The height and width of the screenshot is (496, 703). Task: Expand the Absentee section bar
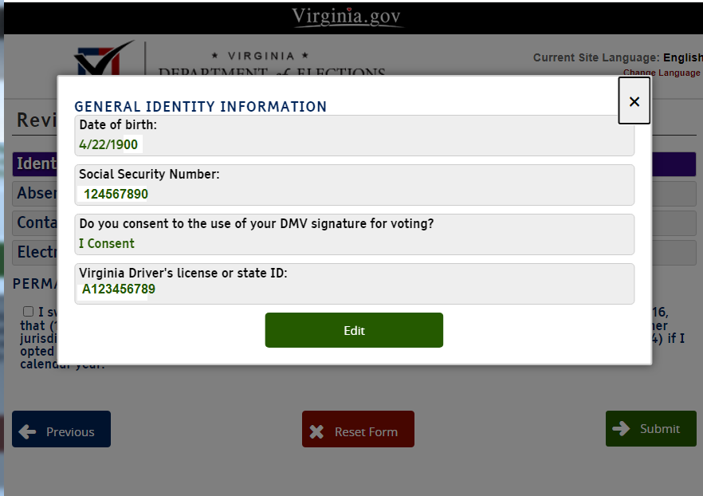click(x=35, y=194)
